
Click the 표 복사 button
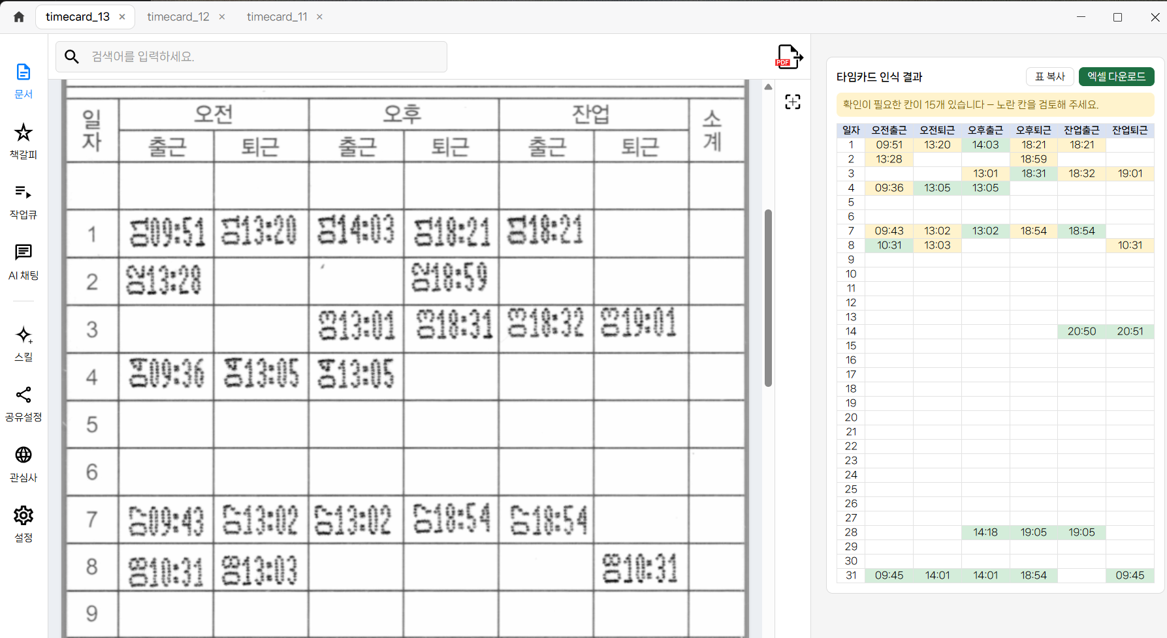pos(1050,77)
